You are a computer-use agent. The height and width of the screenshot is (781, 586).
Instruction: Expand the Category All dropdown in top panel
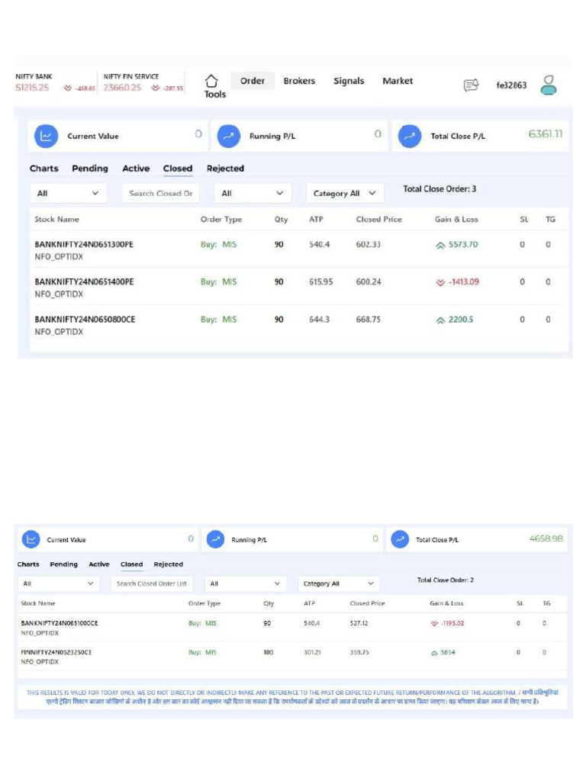click(x=345, y=193)
